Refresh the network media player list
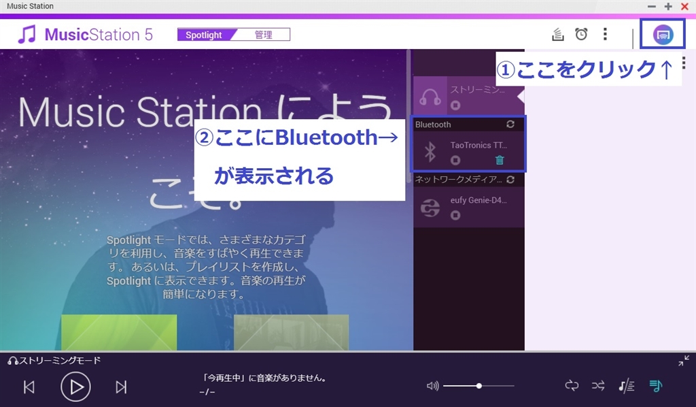This screenshot has width=696, height=407. click(x=510, y=180)
